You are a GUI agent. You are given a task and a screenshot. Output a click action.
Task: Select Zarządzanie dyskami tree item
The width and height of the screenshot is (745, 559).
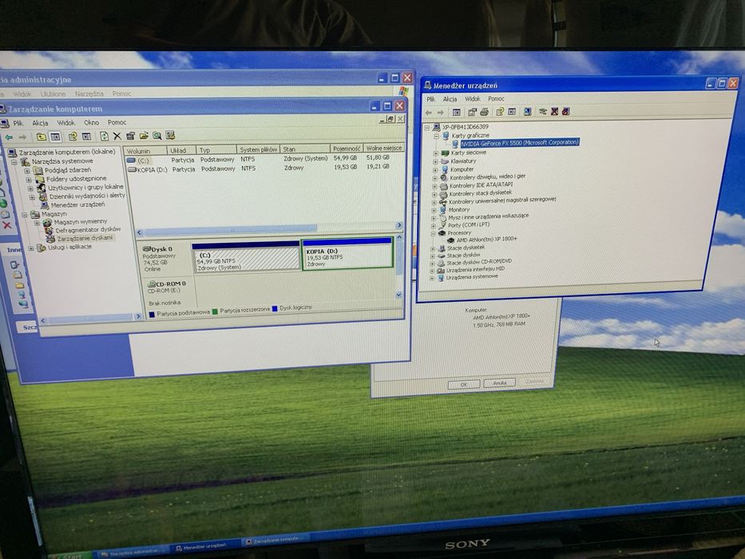pos(85,238)
